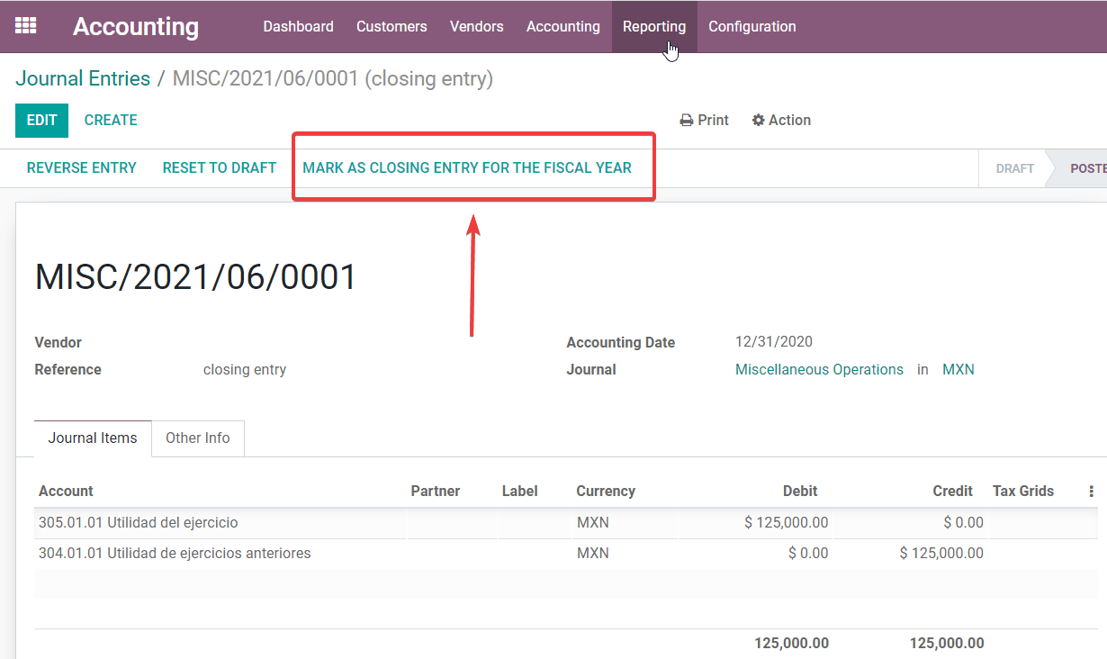Go back to Journal Entries breadcrumb
The height and width of the screenshot is (659, 1107).
[x=83, y=79]
